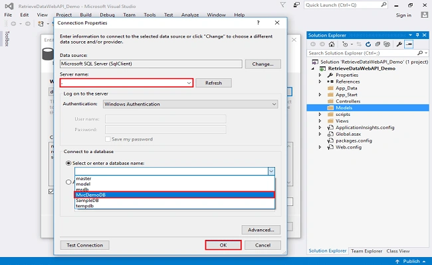Select MvcDemoDB in database list
This screenshot has width=432, height=265.
click(x=175, y=195)
